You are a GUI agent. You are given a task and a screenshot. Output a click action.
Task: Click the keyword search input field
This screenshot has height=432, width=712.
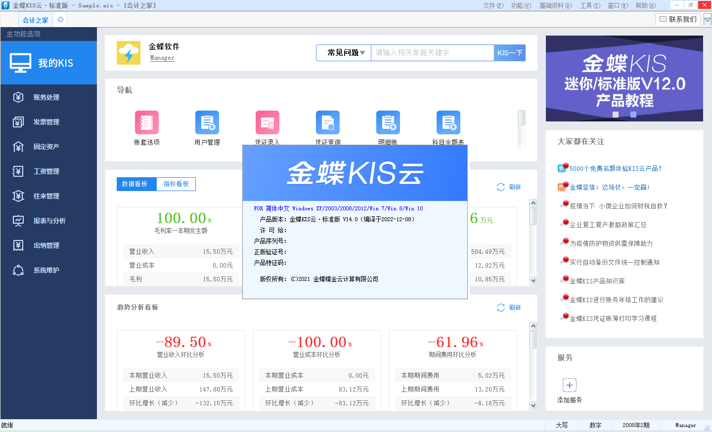point(432,53)
